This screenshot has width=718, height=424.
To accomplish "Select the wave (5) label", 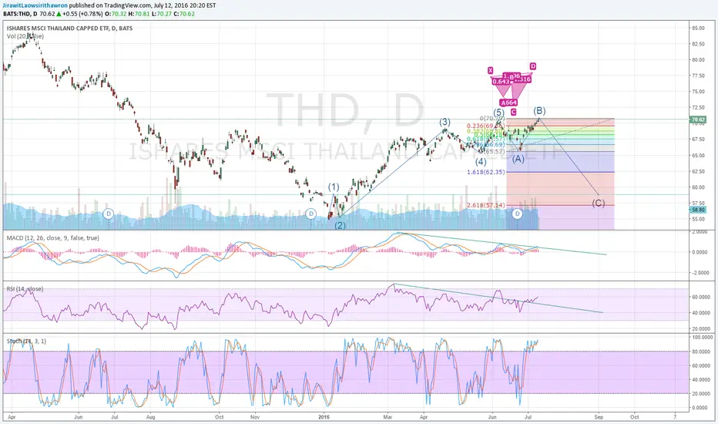I will point(498,113).
